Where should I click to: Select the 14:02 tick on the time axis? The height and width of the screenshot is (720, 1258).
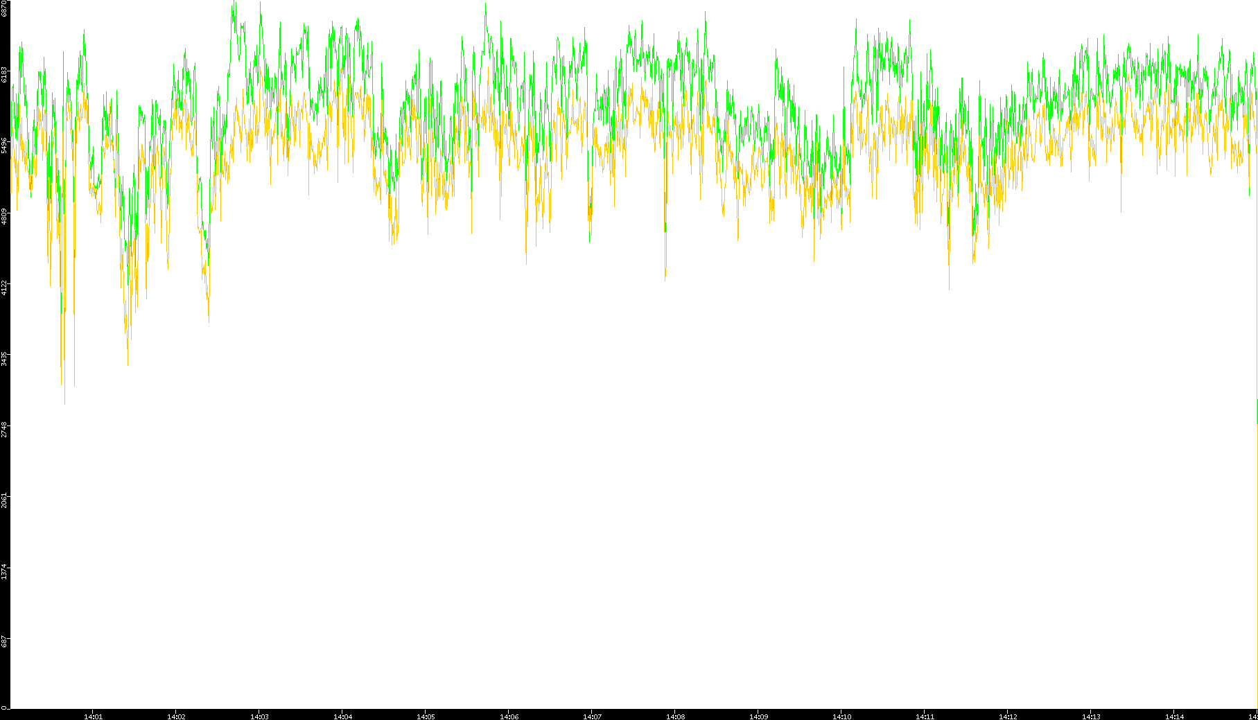(176, 716)
